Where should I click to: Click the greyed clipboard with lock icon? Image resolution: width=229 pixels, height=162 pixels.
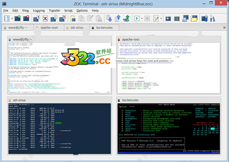point(99,19)
